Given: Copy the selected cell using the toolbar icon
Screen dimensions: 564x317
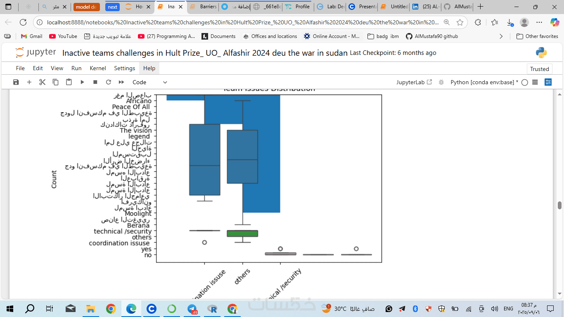Looking at the screenshot, I should [56, 82].
